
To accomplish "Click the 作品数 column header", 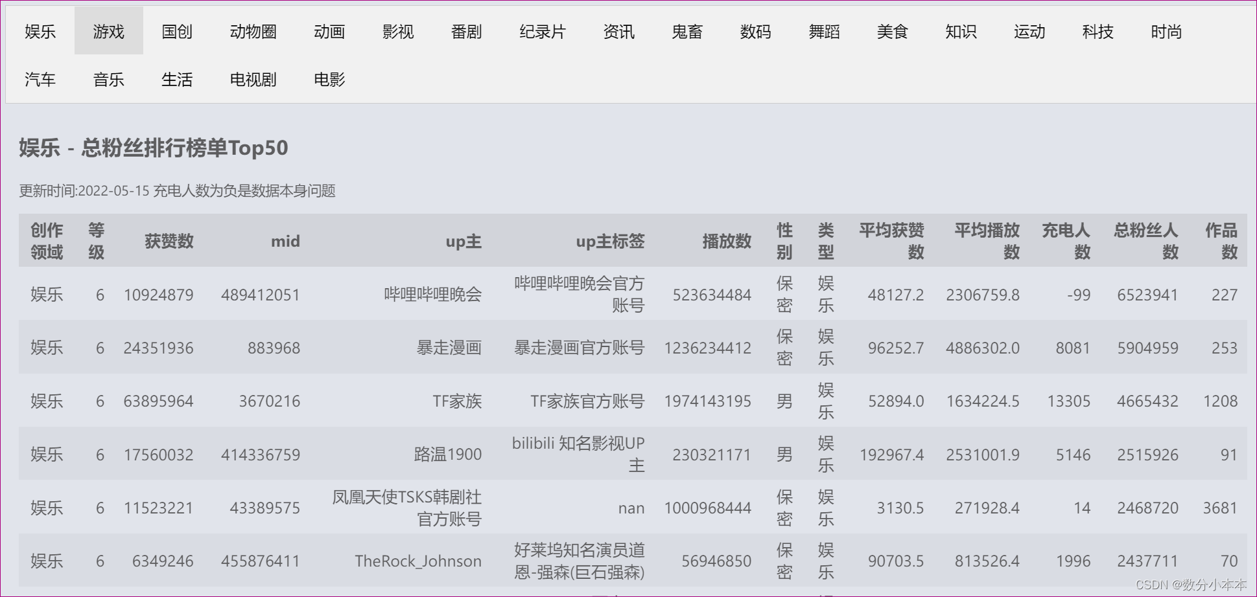I will 1221,241.
